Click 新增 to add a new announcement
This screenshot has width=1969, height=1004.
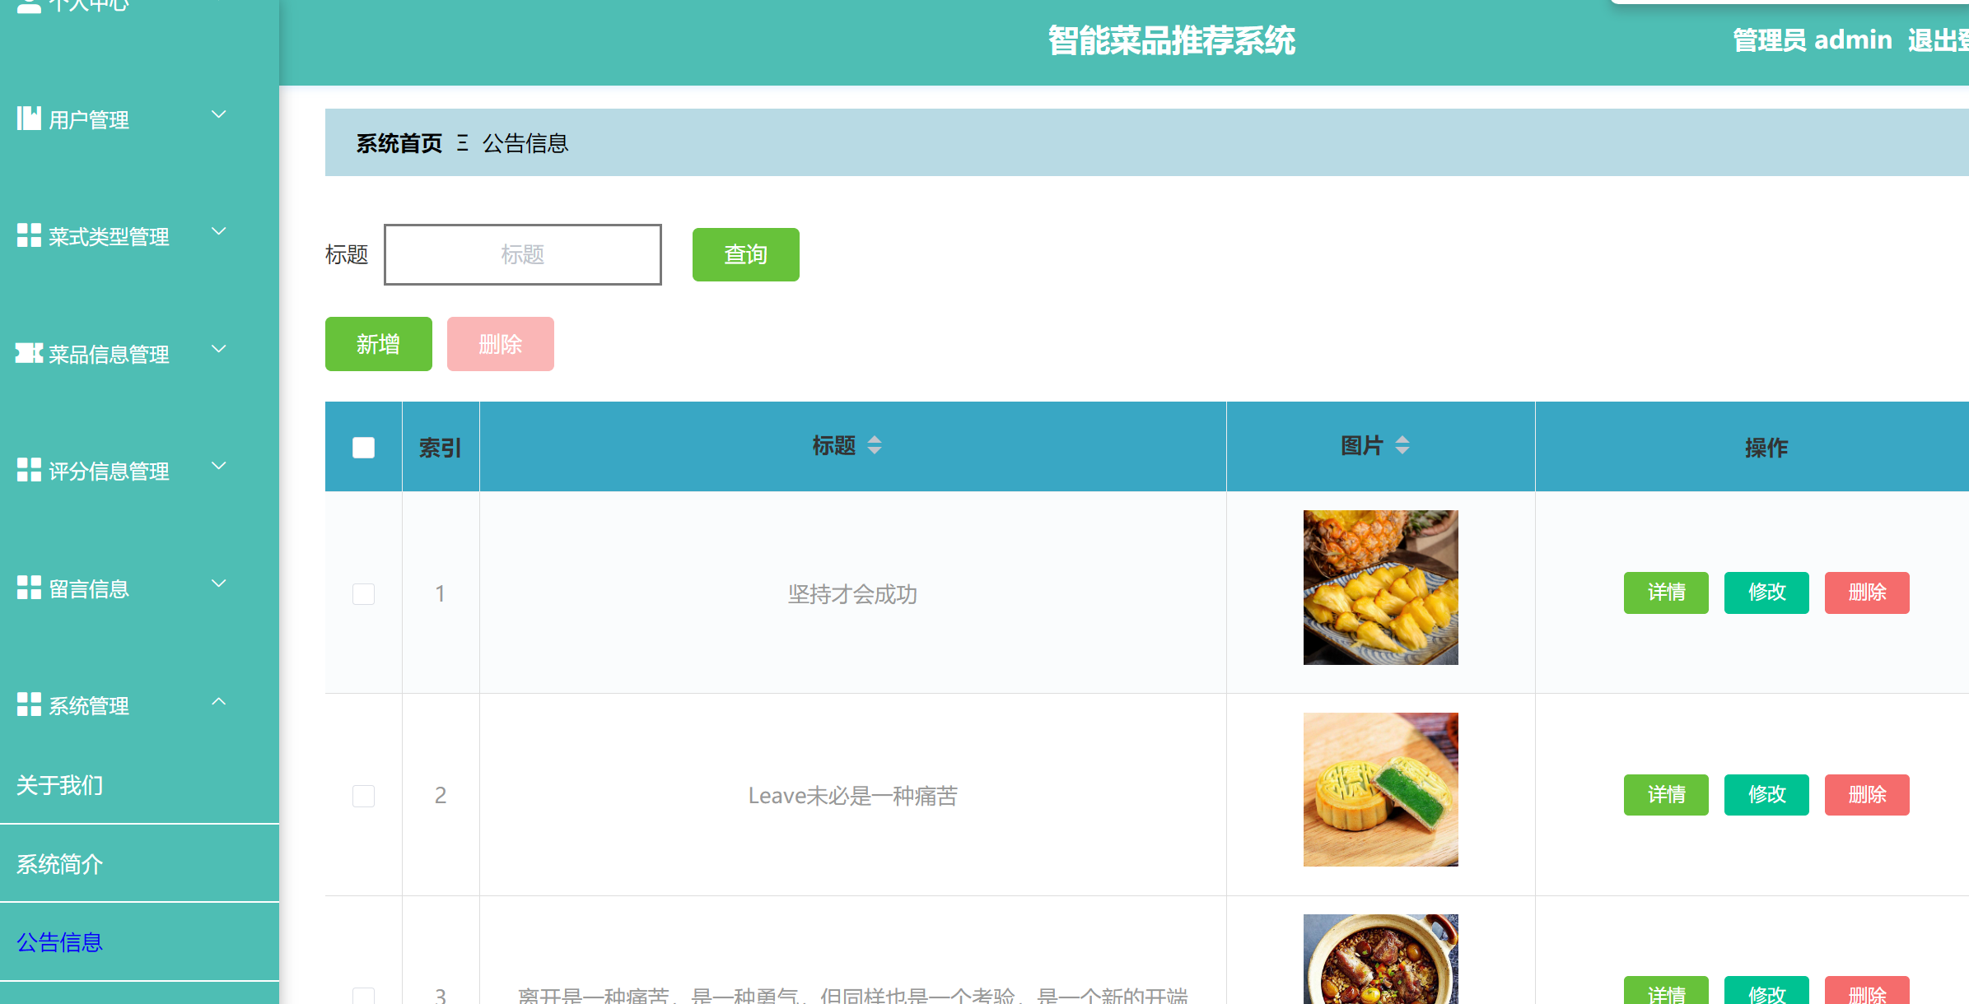click(378, 344)
